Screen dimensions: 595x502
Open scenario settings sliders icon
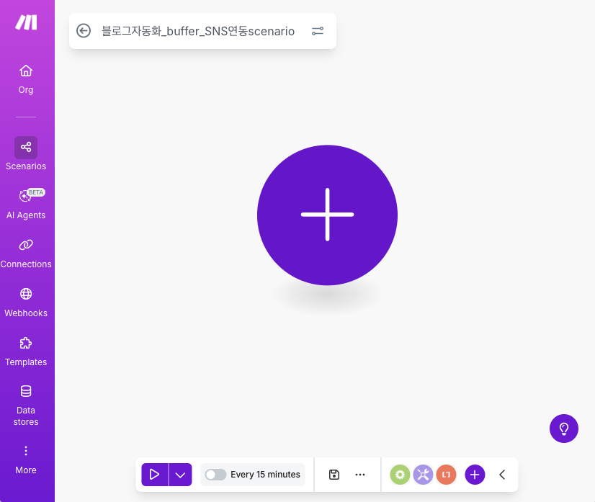[x=318, y=31]
